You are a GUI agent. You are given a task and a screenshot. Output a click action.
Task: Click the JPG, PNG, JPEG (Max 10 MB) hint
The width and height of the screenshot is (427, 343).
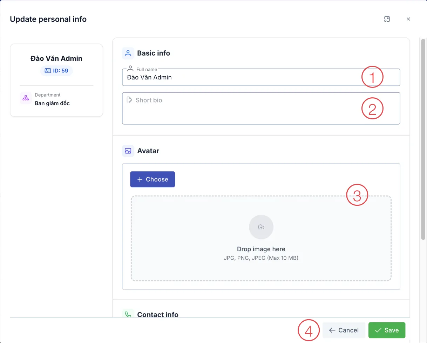261,258
